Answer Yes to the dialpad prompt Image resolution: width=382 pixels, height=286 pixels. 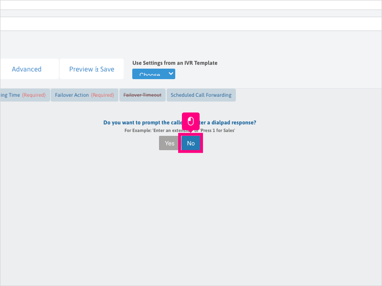(170, 143)
